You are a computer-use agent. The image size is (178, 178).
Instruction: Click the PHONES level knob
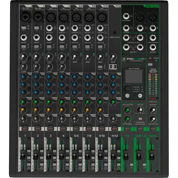coord(153,110)
